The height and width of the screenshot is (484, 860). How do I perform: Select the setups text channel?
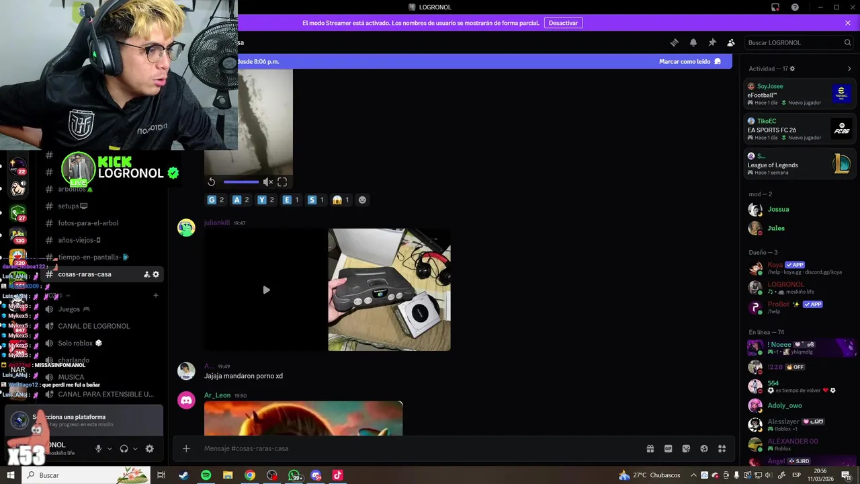[103, 206]
